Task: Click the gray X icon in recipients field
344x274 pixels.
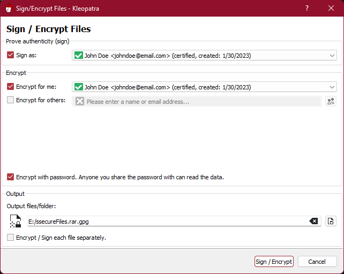Action: pyautogui.click(x=80, y=101)
